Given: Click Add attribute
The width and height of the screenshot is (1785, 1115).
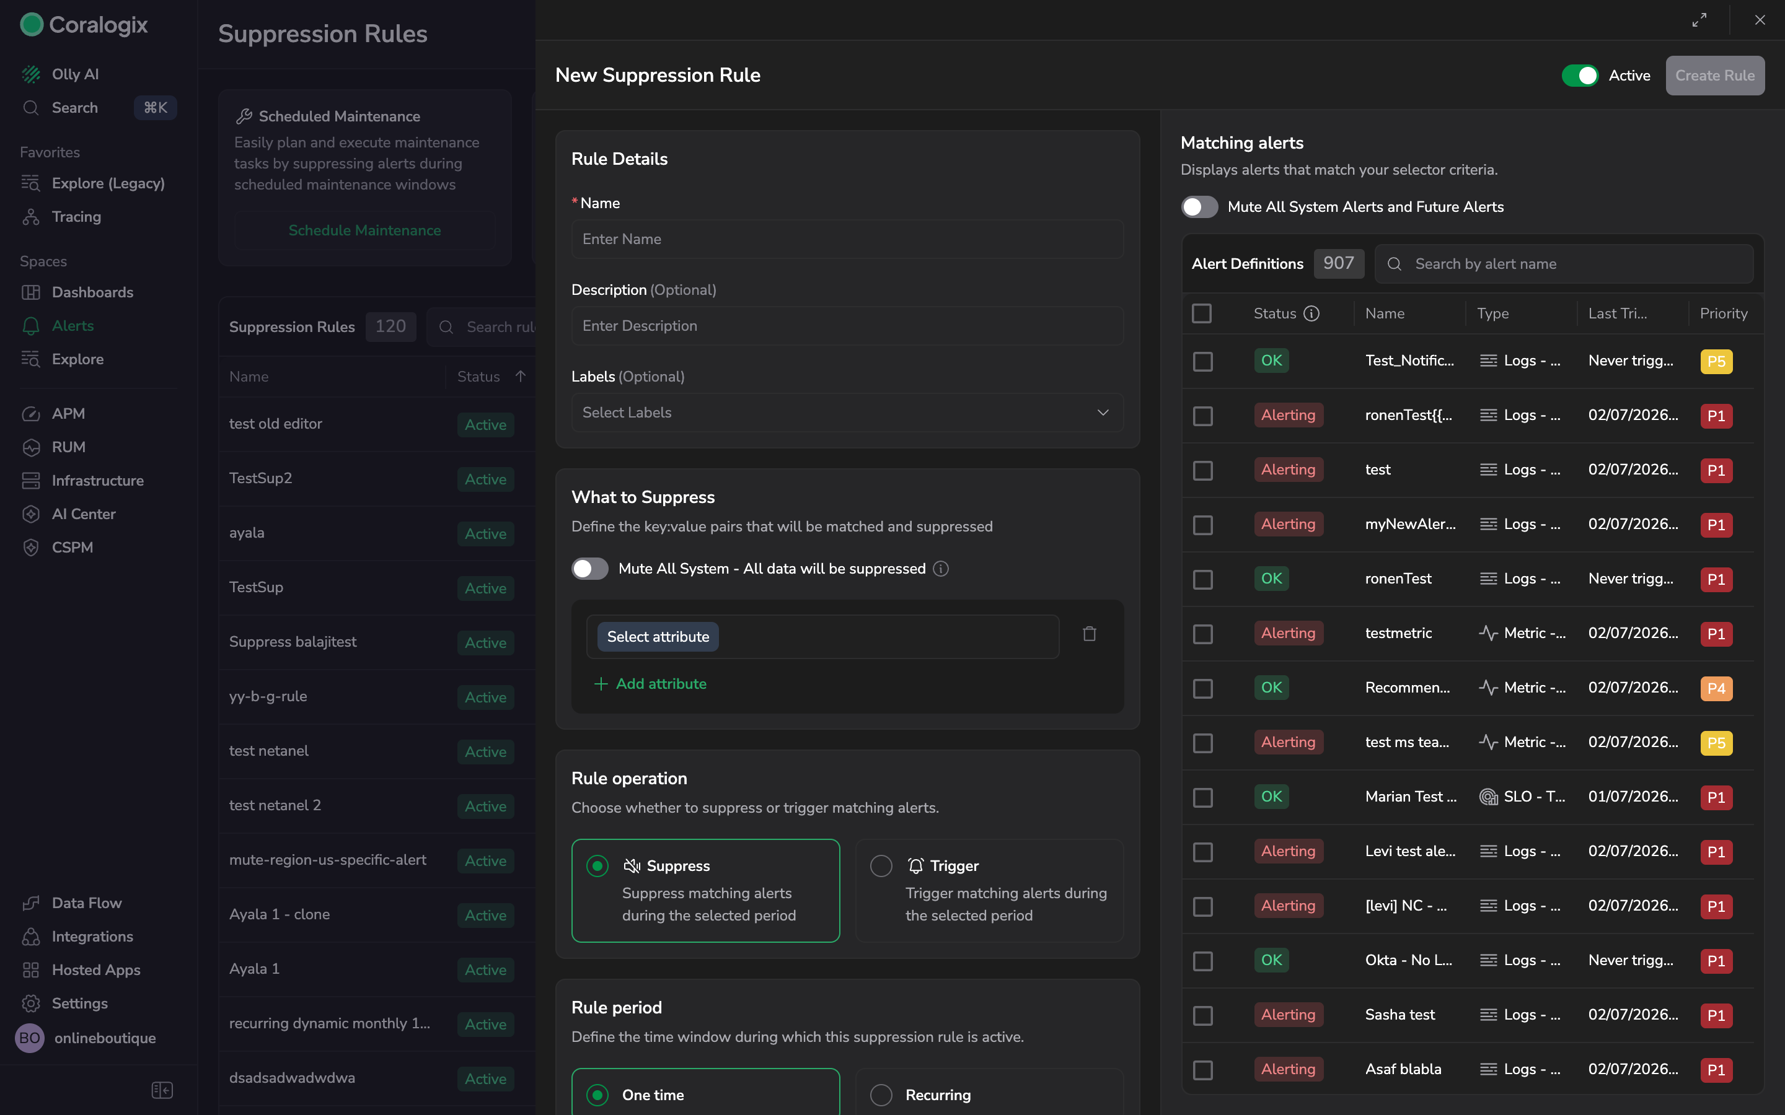Looking at the screenshot, I should point(651,684).
